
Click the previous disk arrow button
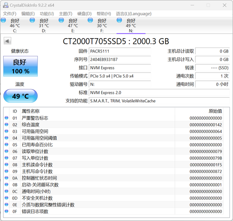(x=7, y=41)
